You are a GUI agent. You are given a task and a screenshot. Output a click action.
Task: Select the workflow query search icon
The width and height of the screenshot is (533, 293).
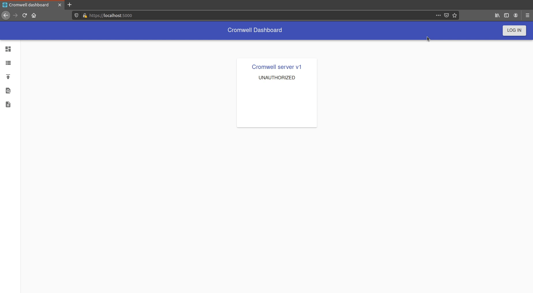pyautogui.click(x=8, y=91)
